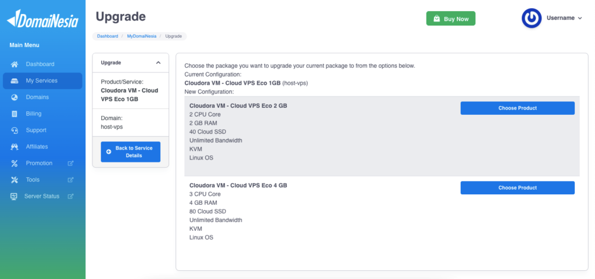Click the Billing receipt icon
595x279 pixels.
pos(15,114)
